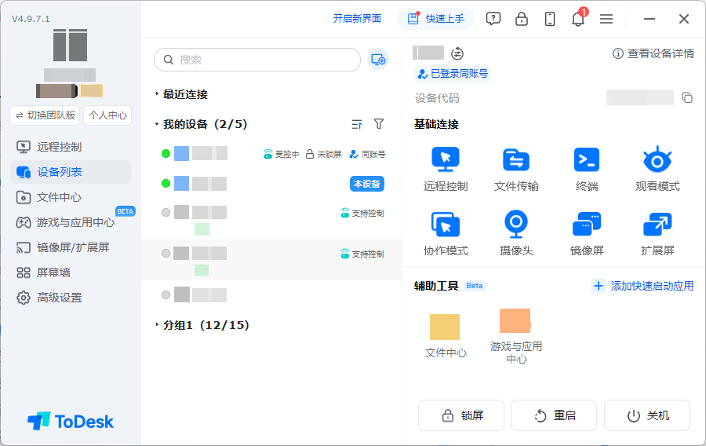Copy the 设备代码 with copy icon
This screenshot has height=446, width=706.
[x=686, y=97]
